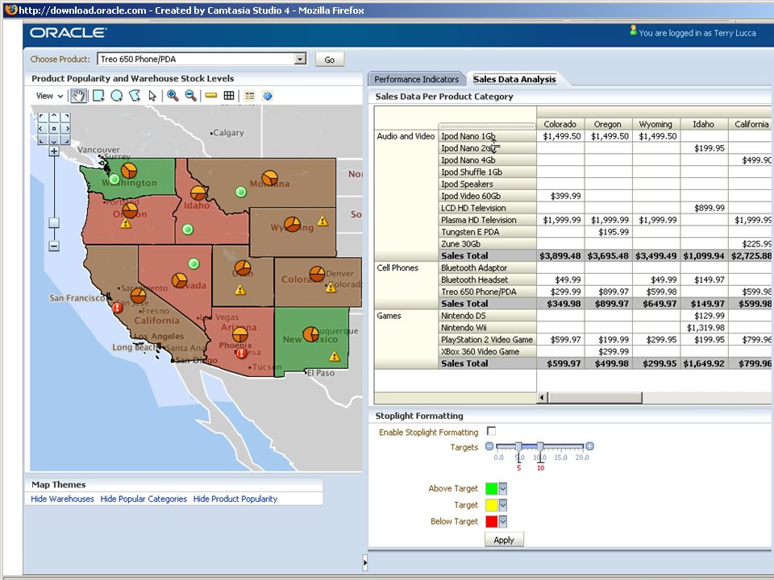Click the Hide Product Popularity link

(235, 499)
